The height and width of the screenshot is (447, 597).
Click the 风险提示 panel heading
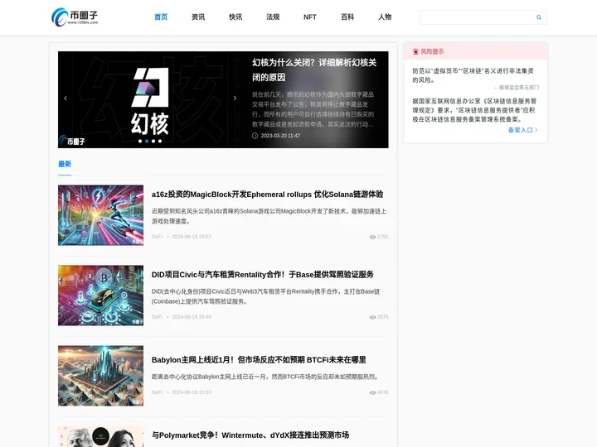click(432, 51)
